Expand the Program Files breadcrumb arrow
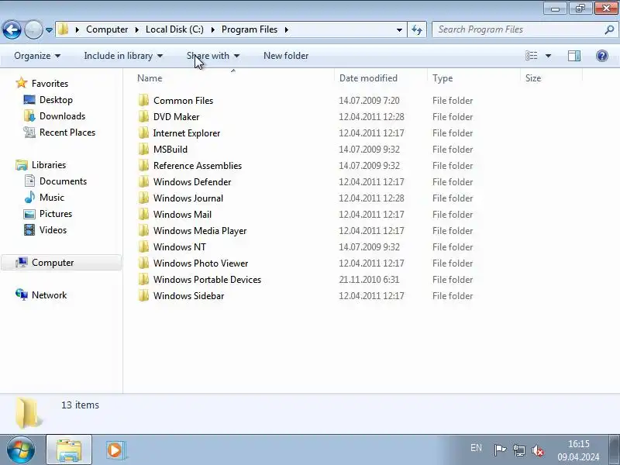The height and width of the screenshot is (465, 620). click(287, 29)
